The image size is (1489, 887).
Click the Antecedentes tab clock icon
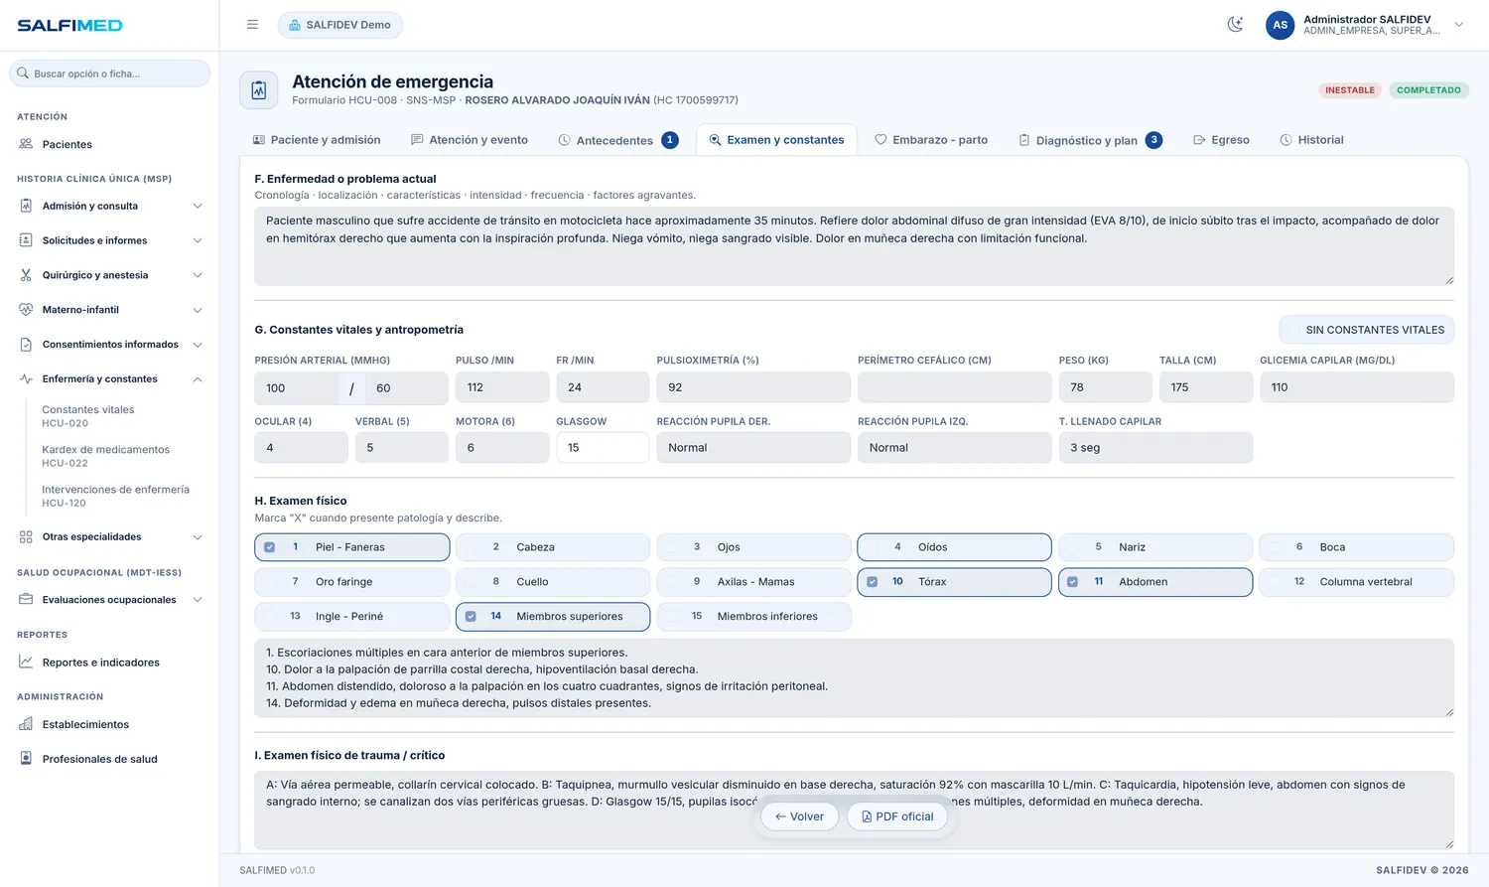pos(564,140)
